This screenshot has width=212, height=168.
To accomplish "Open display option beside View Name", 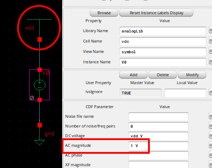I will tap(210, 51).
